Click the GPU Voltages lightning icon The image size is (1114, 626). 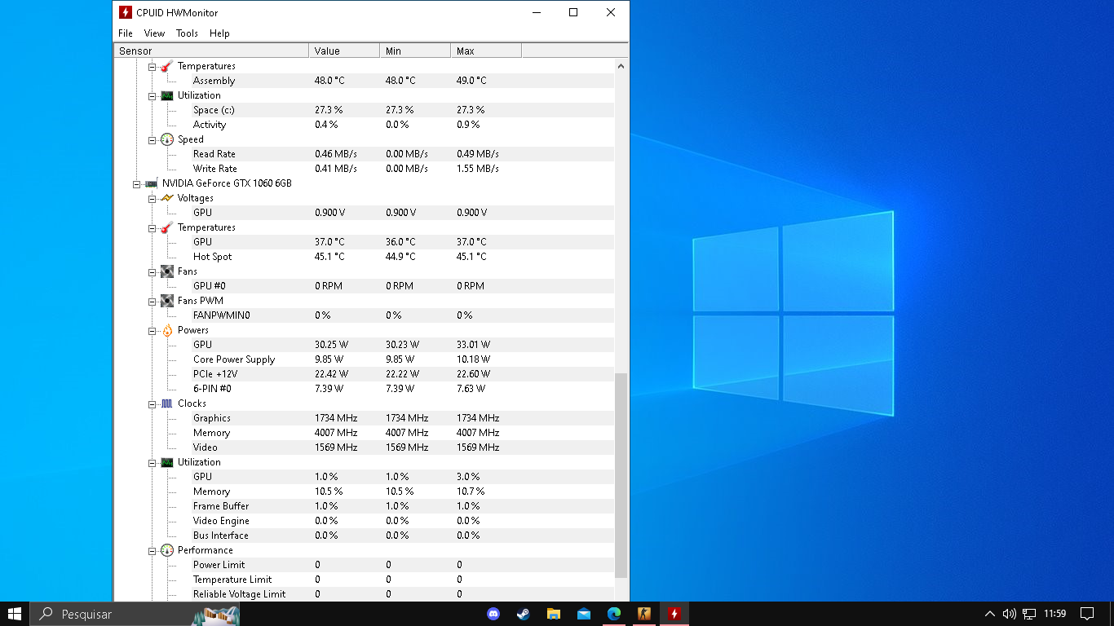point(167,198)
